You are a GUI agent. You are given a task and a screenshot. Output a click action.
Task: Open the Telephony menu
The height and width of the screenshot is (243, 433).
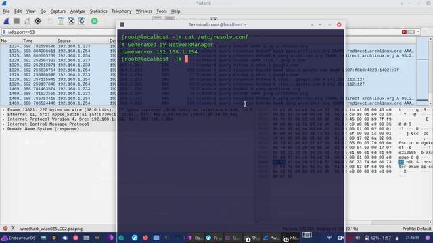click(x=122, y=11)
